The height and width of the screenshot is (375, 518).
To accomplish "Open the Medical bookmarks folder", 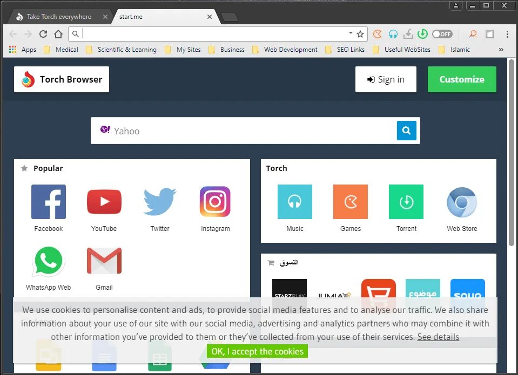I will pyautogui.click(x=61, y=50).
